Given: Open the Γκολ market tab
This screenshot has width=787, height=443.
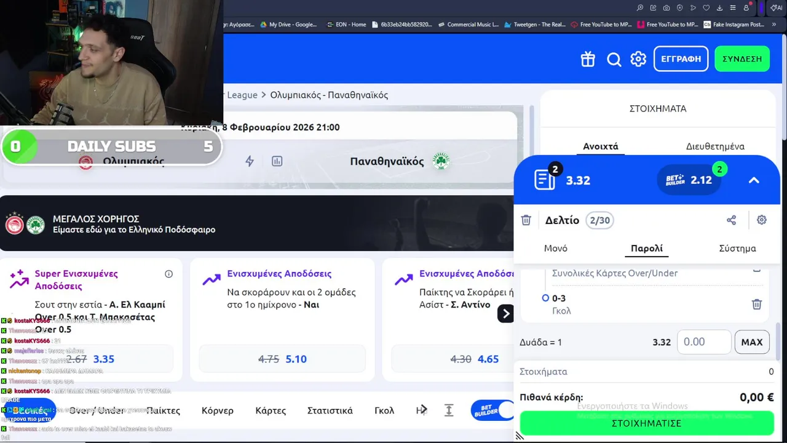Looking at the screenshot, I should [x=384, y=410].
